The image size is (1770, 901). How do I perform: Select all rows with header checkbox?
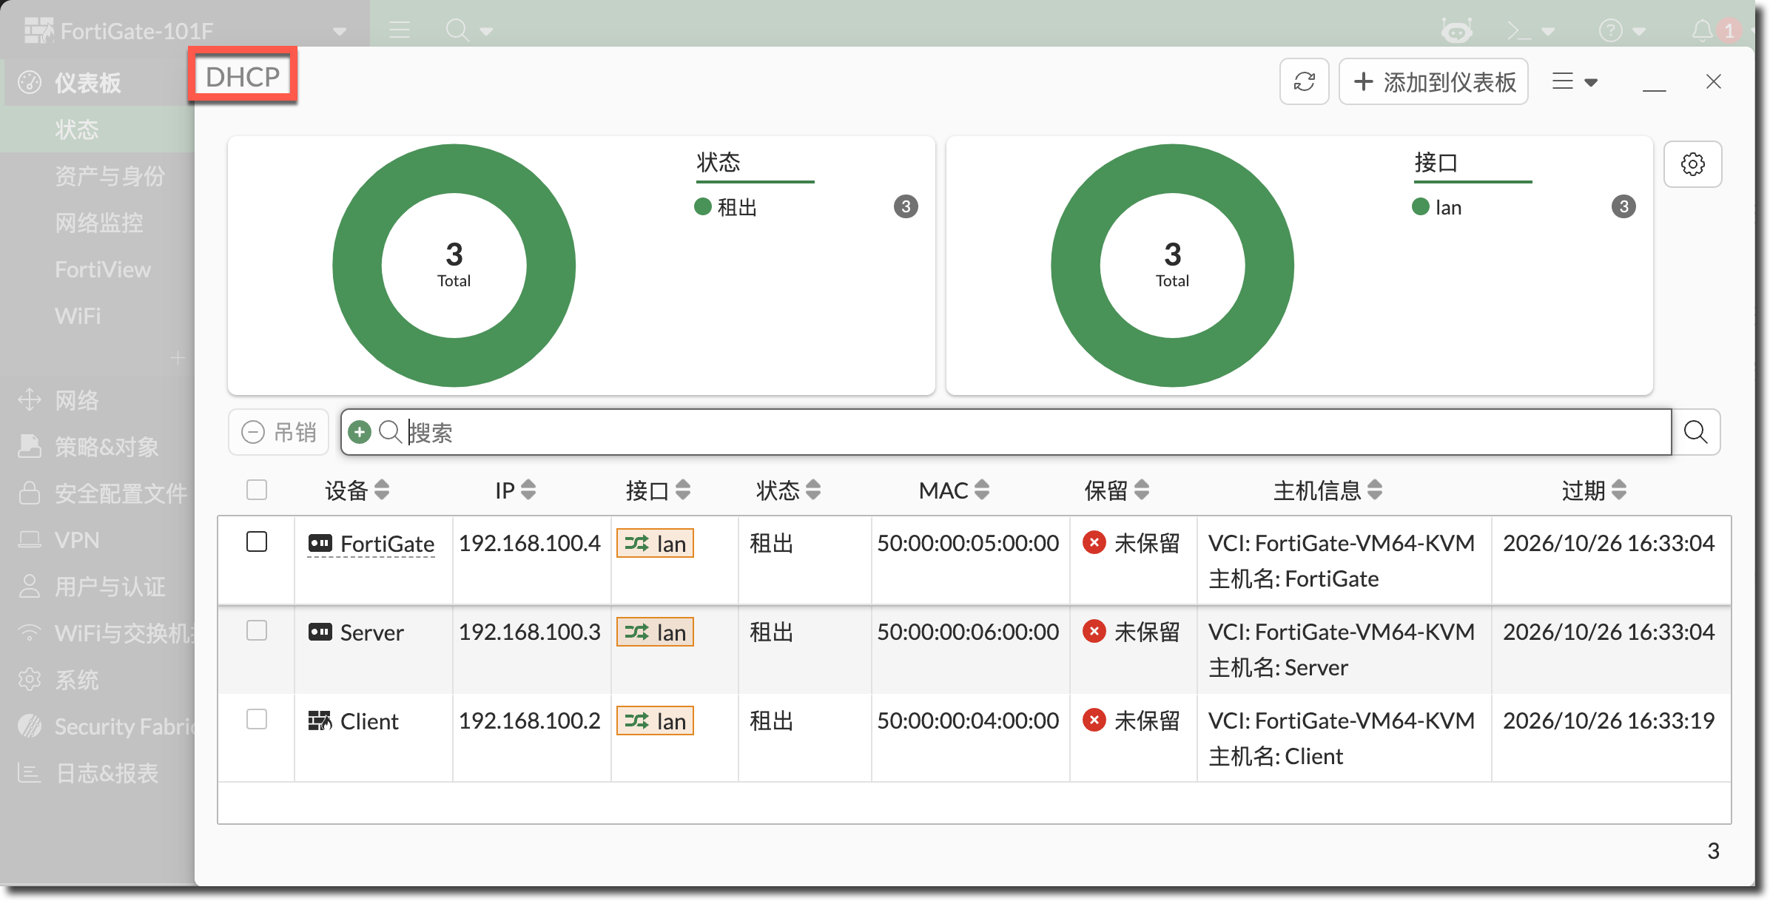pos(257,490)
